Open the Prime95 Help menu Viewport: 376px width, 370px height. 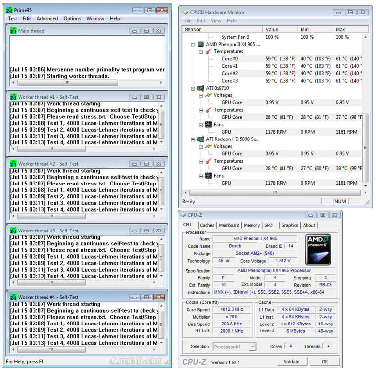tap(115, 19)
